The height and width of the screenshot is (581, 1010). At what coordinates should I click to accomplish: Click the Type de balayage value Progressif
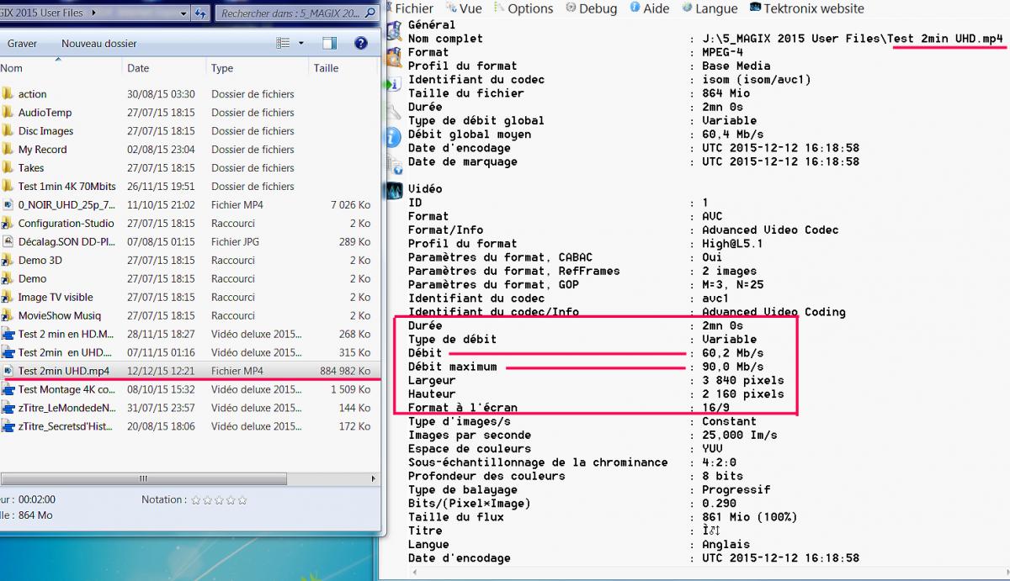coord(736,489)
